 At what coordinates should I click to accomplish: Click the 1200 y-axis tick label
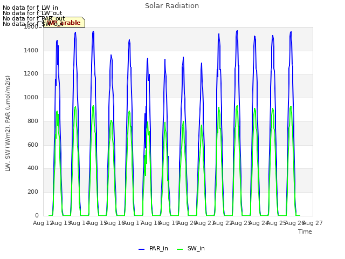31,74
